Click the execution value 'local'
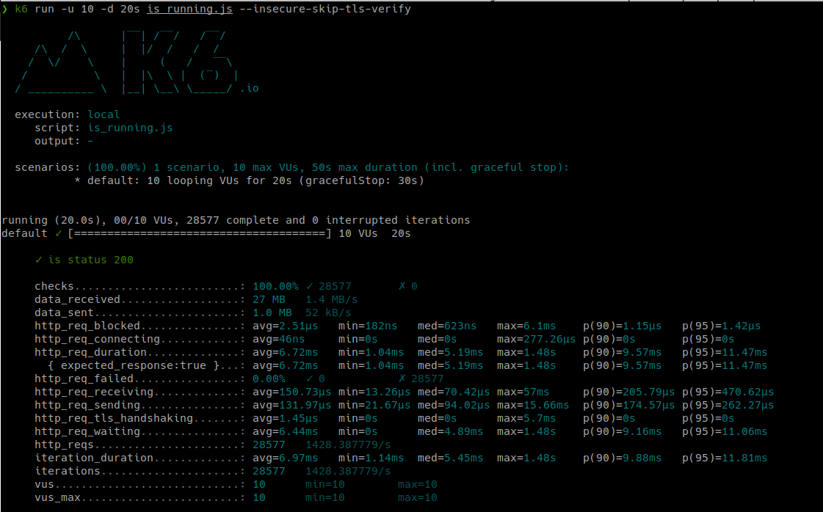The height and width of the screenshot is (512, 823). 104,114
